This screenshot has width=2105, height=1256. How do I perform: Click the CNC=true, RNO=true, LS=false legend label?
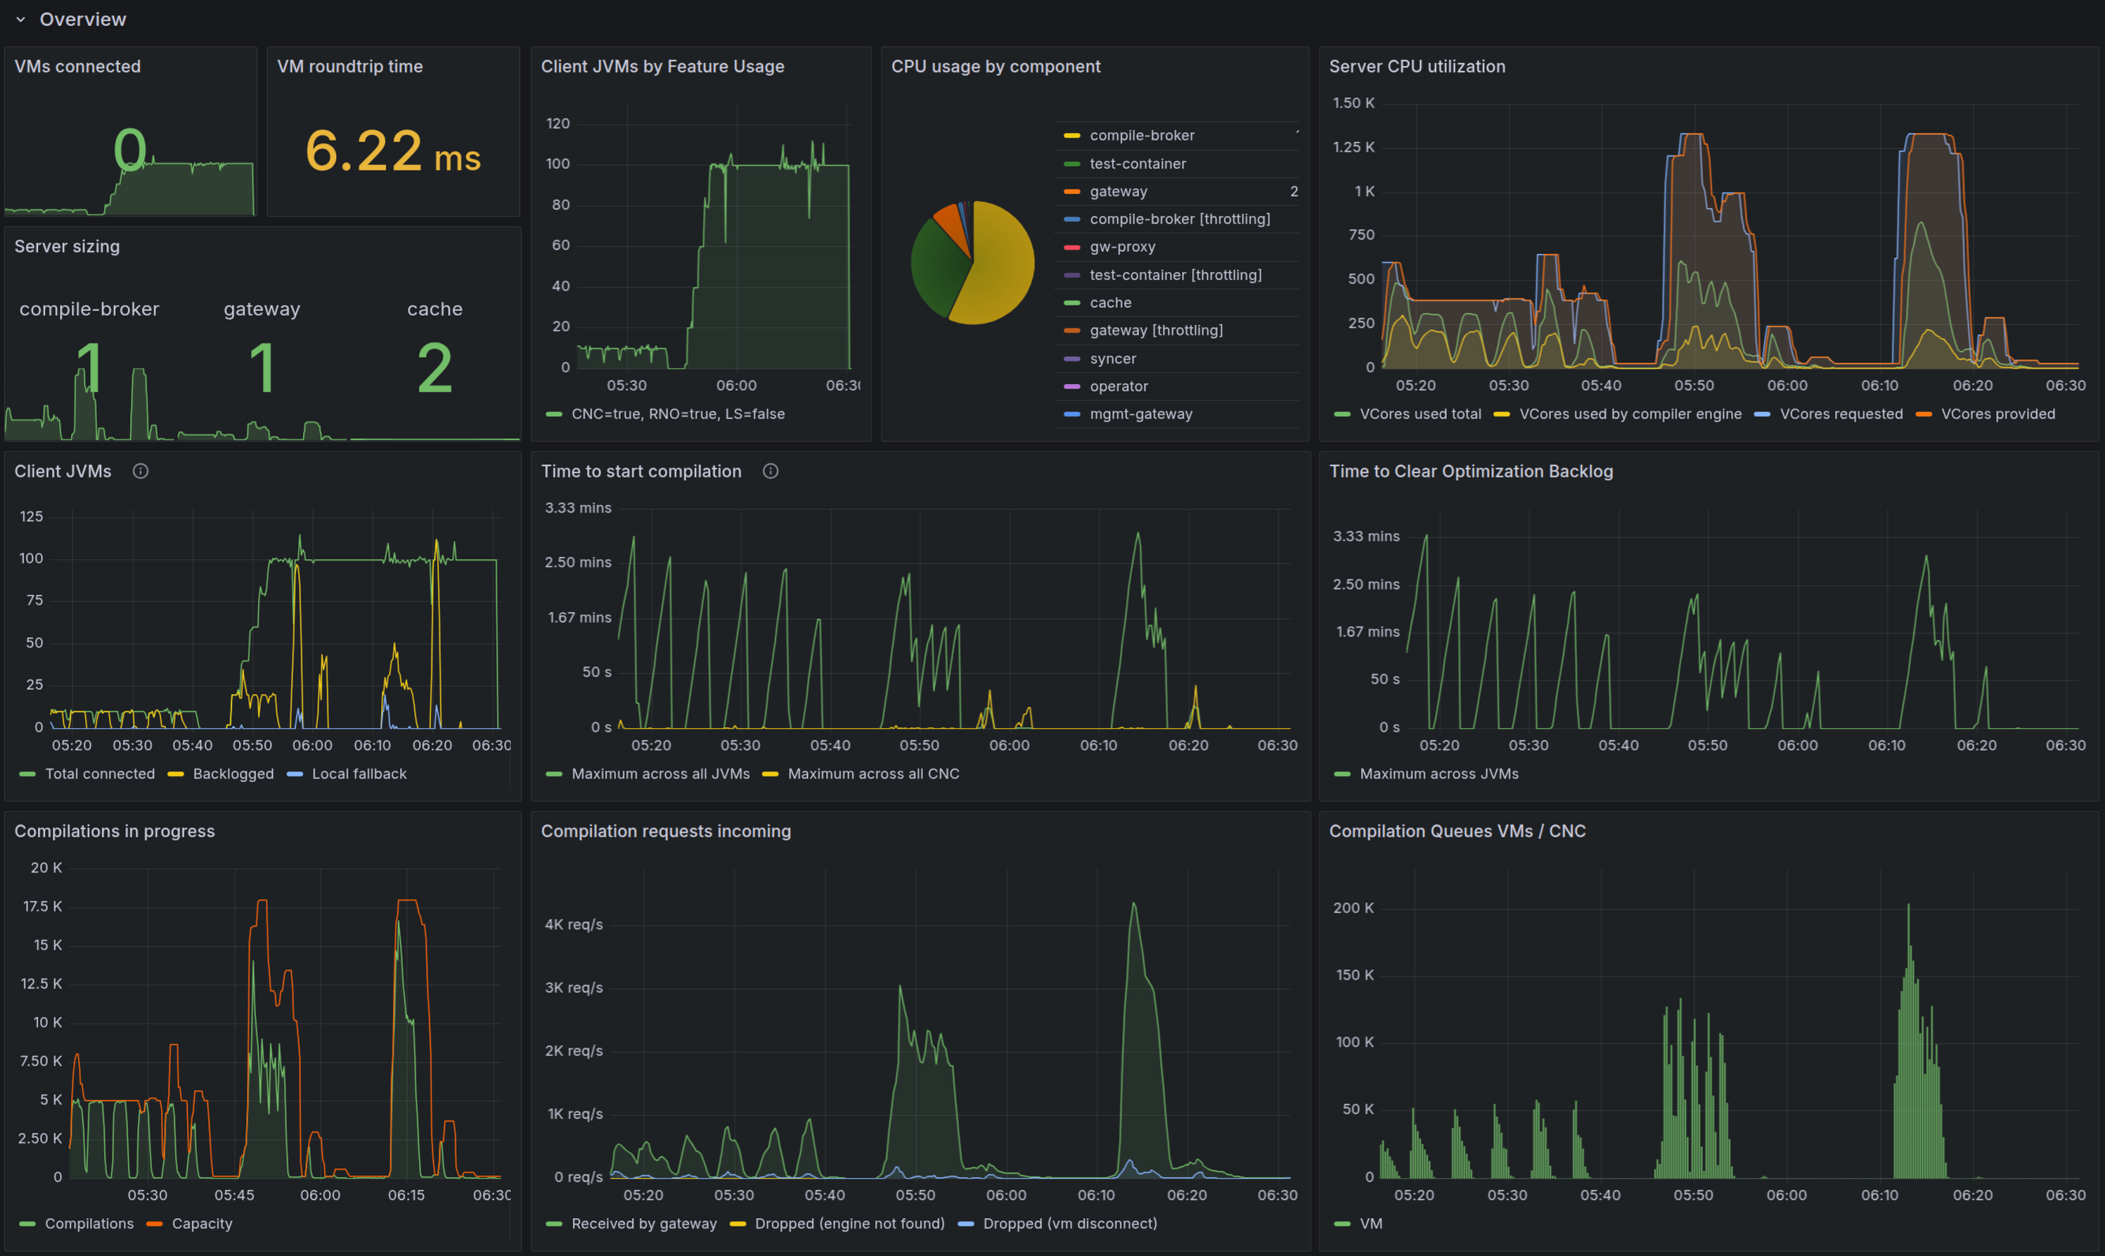[678, 414]
